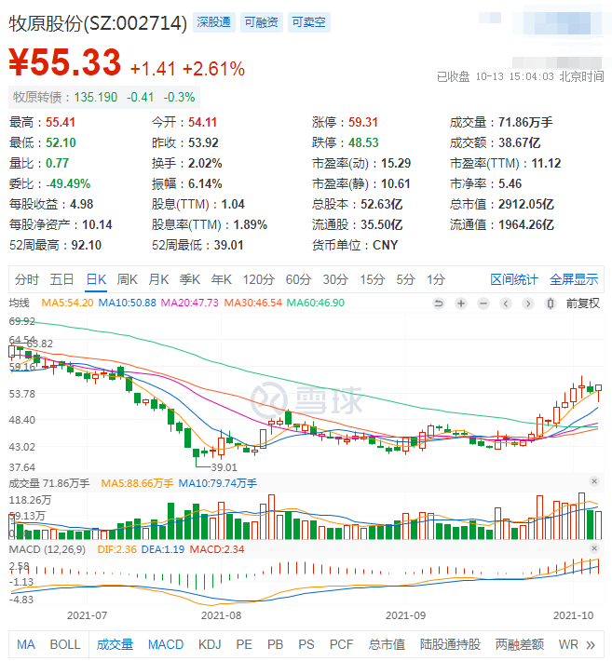
Task: Click 涨停 value 59.31
Action: [363, 122]
